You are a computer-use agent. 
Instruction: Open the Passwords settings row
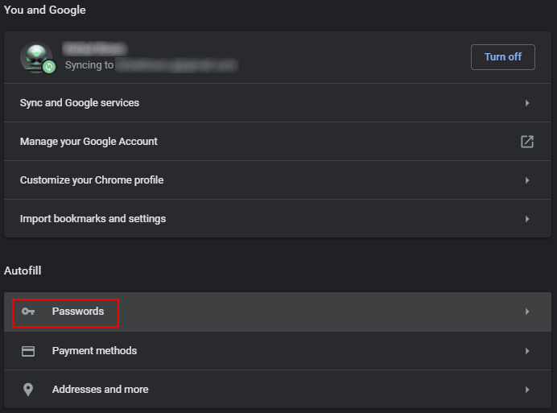tap(278, 312)
